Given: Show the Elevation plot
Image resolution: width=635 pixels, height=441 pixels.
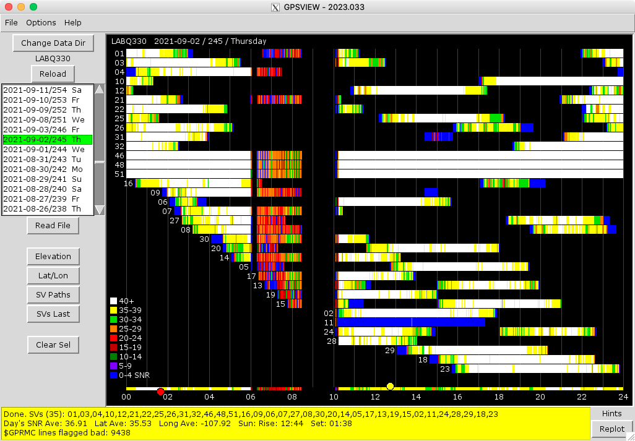Looking at the screenshot, I should 53,256.
